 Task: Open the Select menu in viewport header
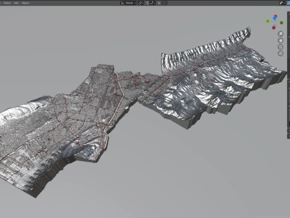[7, 3]
